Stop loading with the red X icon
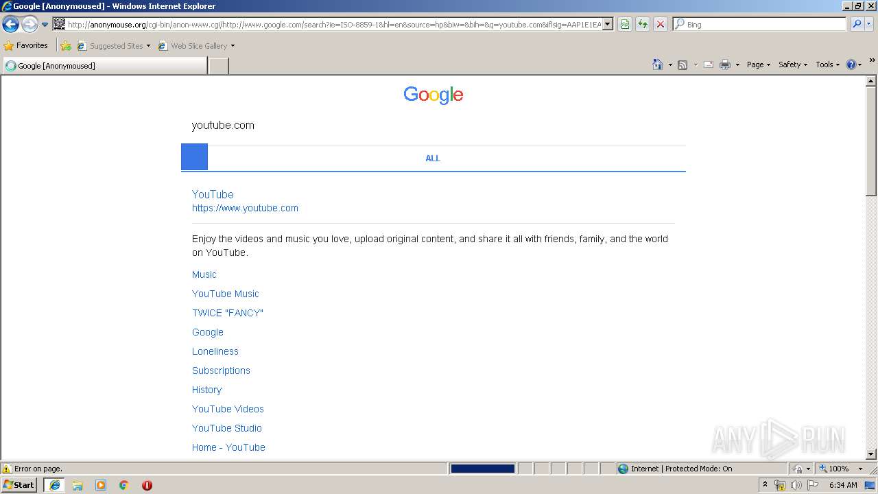Viewport: 878px width, 494px height. pyautogui.click(x=661, y=25)
